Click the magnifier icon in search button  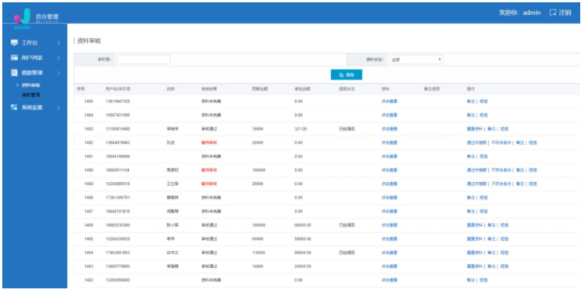[x=341, y=75]
